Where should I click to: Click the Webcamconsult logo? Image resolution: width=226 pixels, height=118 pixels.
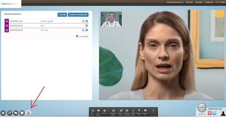pyautogui.click(x=9, y=4)
